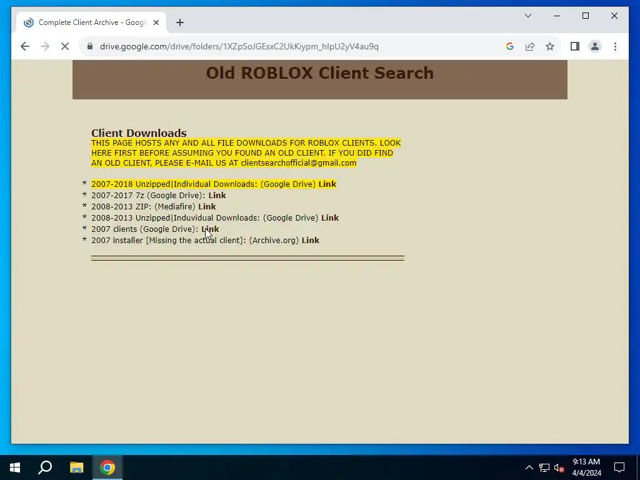640x480 pixels.
Task: Select the Complete Client Archive tab
Action: [x=91, y=22]
